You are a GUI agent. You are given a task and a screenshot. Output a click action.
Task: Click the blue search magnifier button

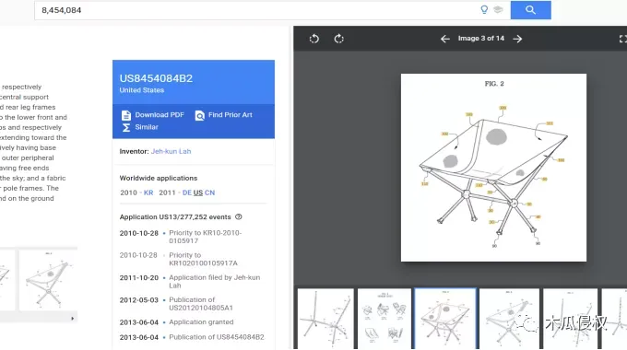530,10
